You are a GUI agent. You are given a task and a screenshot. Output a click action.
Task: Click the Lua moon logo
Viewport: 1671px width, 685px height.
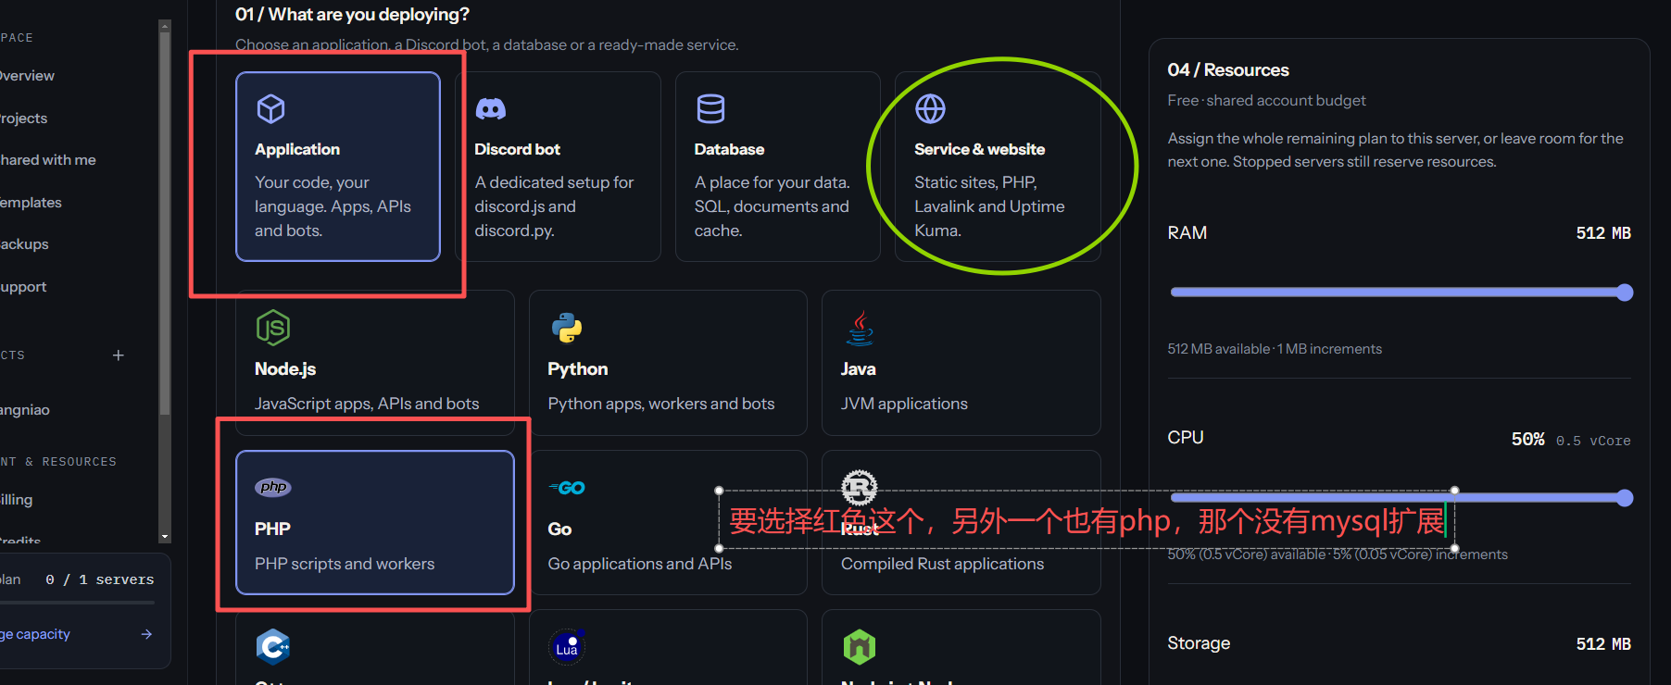(566, 647)
